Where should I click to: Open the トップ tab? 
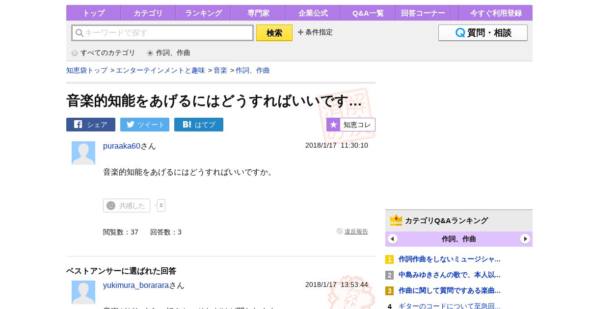(93, 13)
